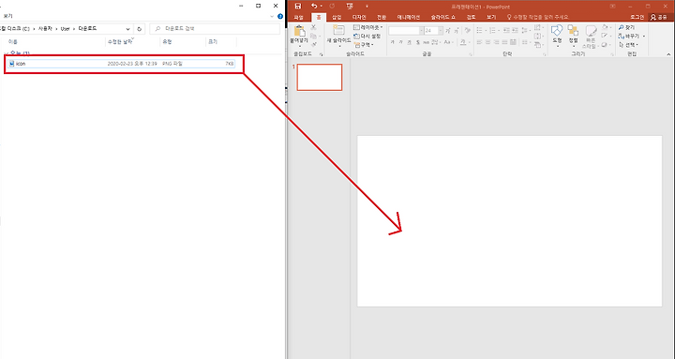Image resolution: width=675 pixels, height=359 pixels.
Task: Sort by 수정한 날짜 column in Explorer
Action: pyautogui.click(x=132, y=42)
